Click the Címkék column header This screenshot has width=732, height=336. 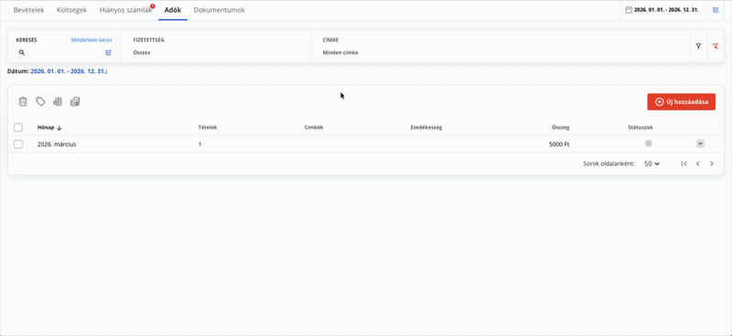pos(314,127)
